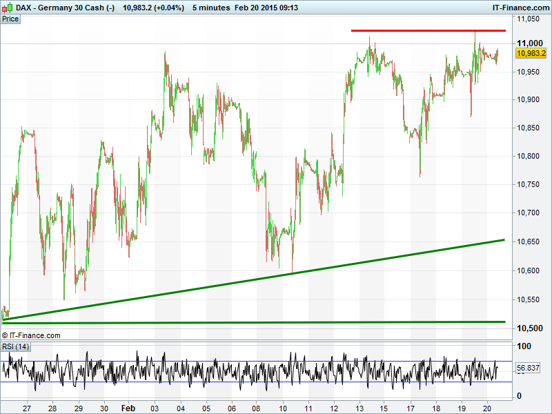The image size is (552, 414).
Task: Click date 13 on the time axis
Action: pyautogui.click(x=359, y=408)
